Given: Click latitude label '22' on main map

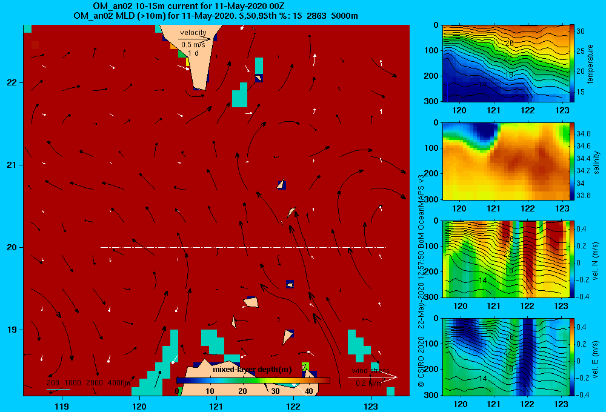Looking at the screenshot, I should (12, 83).
